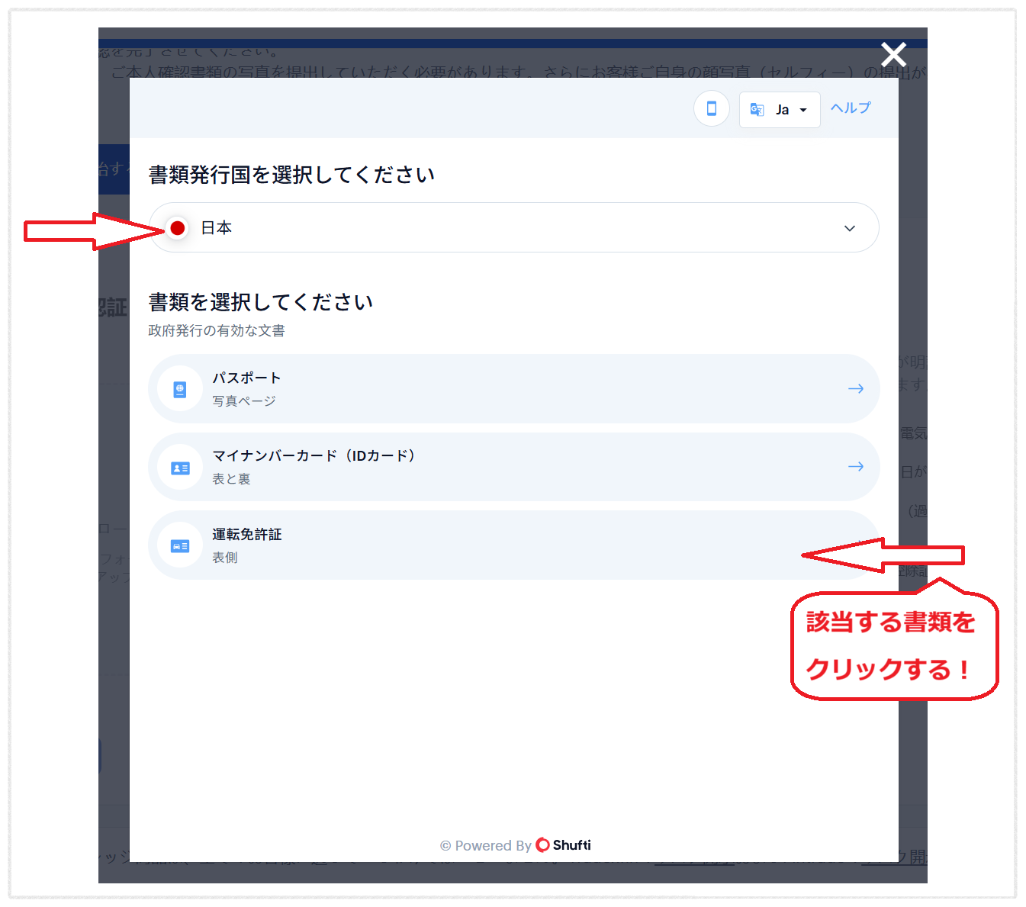Click the Shufti logo in footer

(x=564, y=845)
